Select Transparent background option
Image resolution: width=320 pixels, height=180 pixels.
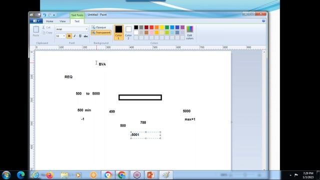coord(101,32)
